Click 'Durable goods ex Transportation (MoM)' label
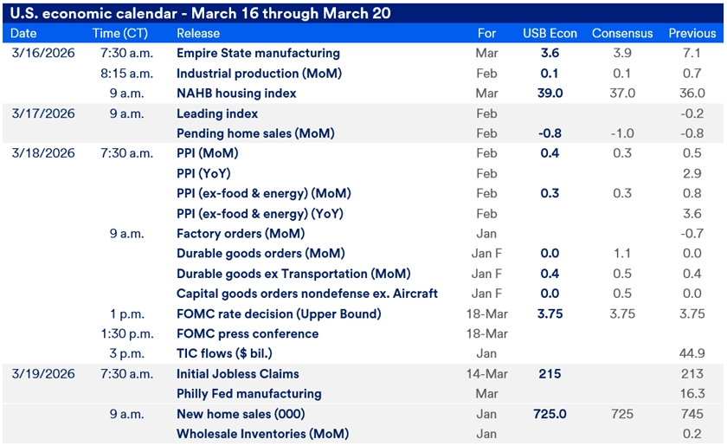727x446 pixels. point(293,274)
